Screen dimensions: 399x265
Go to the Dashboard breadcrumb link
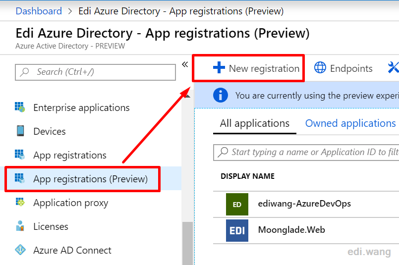[x=39, y=11]
